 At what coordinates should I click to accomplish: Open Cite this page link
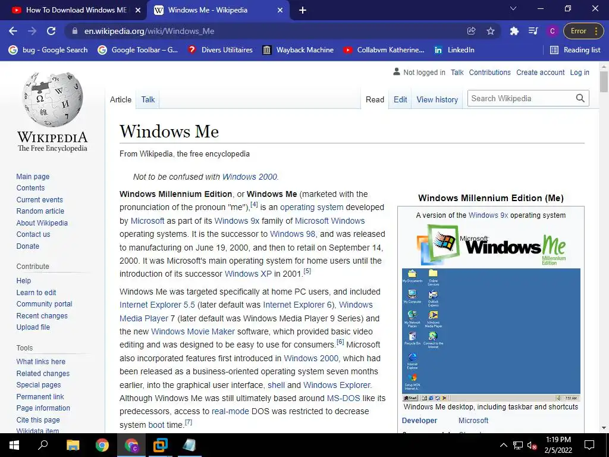coord(38,420)
